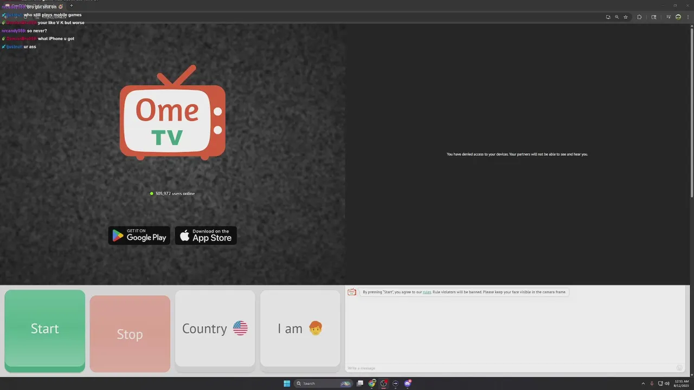The width and height of the screenshot is (694, 390).
Task: Bookmark this page with the star icon
Action: (x=626, y=17)
